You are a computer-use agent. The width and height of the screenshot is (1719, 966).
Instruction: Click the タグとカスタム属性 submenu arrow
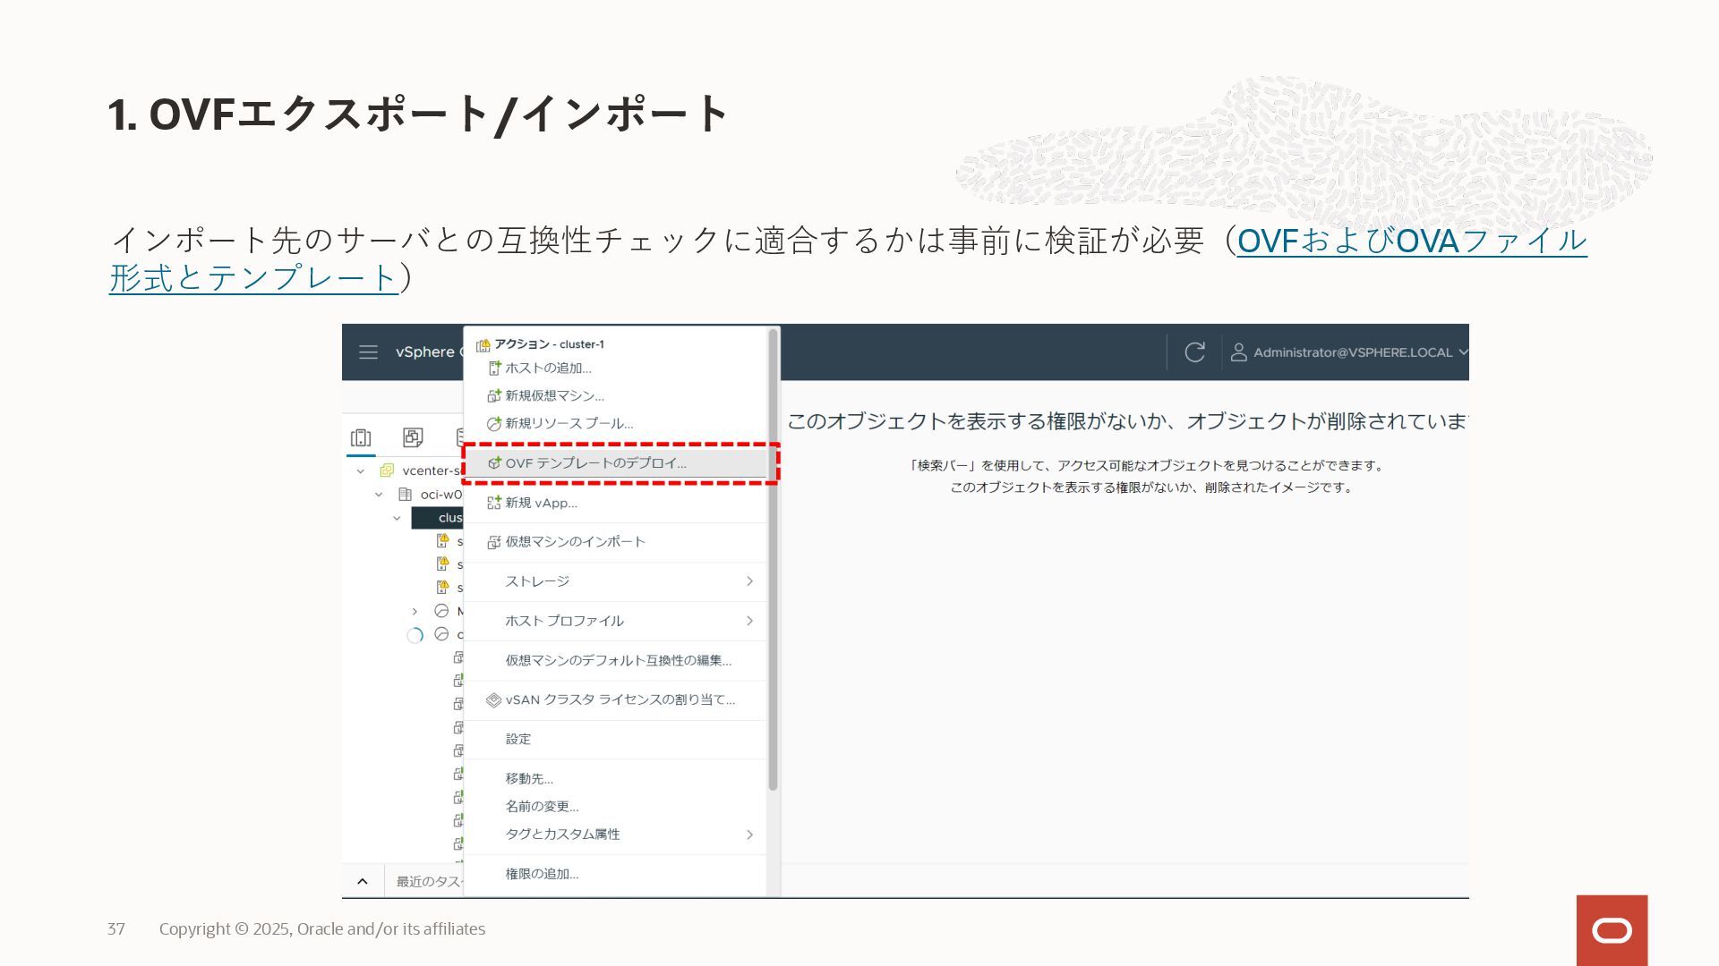tap(749, 834)
